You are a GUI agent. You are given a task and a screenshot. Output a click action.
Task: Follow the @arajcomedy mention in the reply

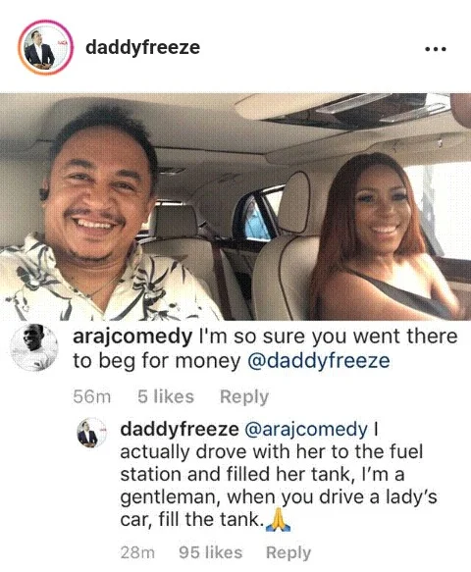click(x=305, y=430)
